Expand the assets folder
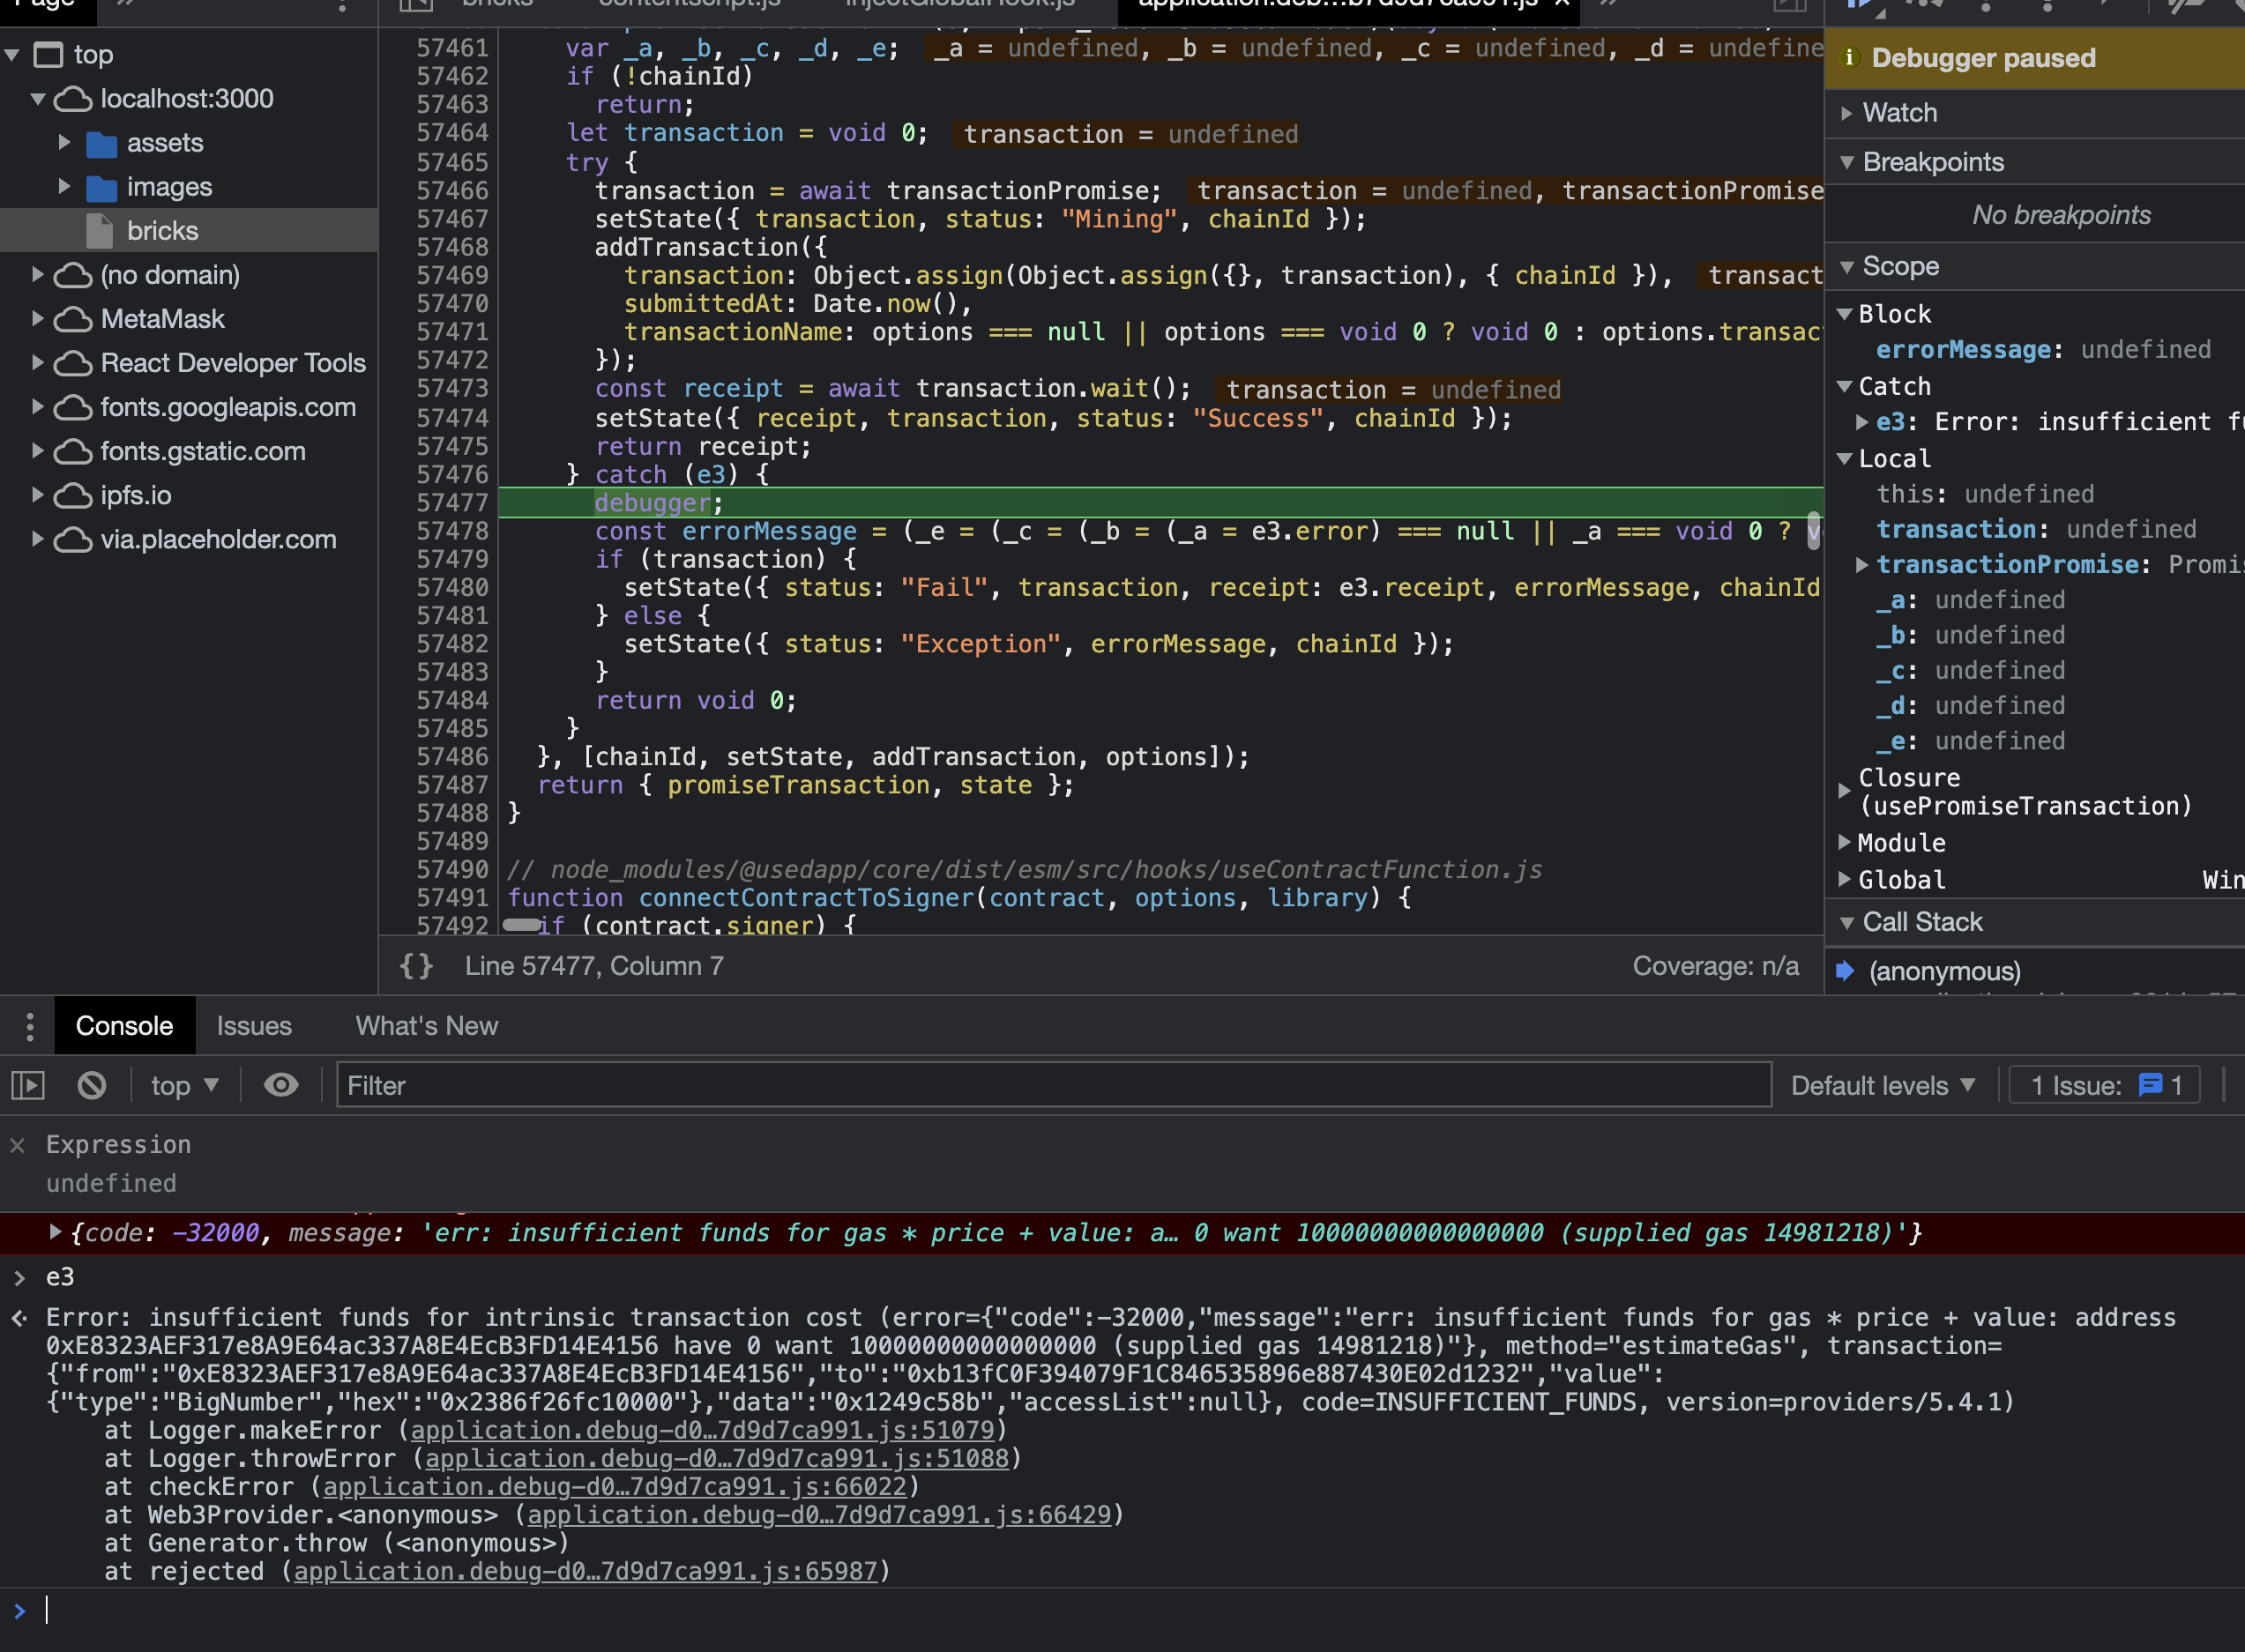The height and width of the screenshot is (1652, 2245). click(x=65, y=143)
